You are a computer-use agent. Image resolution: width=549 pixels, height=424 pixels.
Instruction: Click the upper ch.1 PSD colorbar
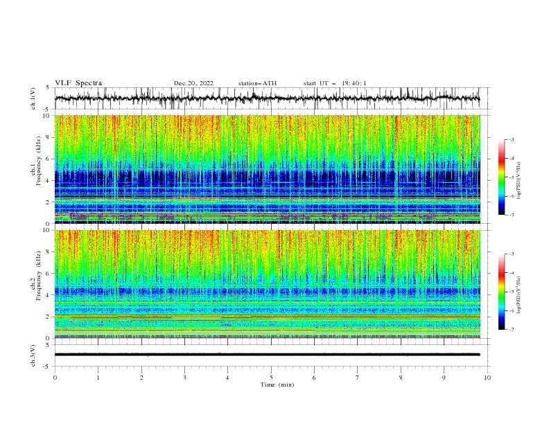point(501,177)
